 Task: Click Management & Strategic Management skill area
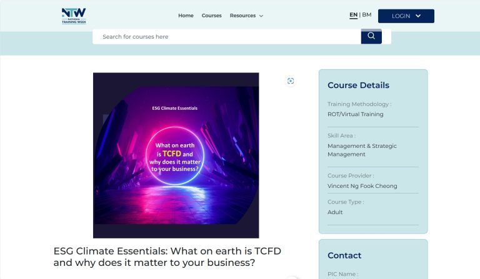pyautogui.click(x=362, y=150)
